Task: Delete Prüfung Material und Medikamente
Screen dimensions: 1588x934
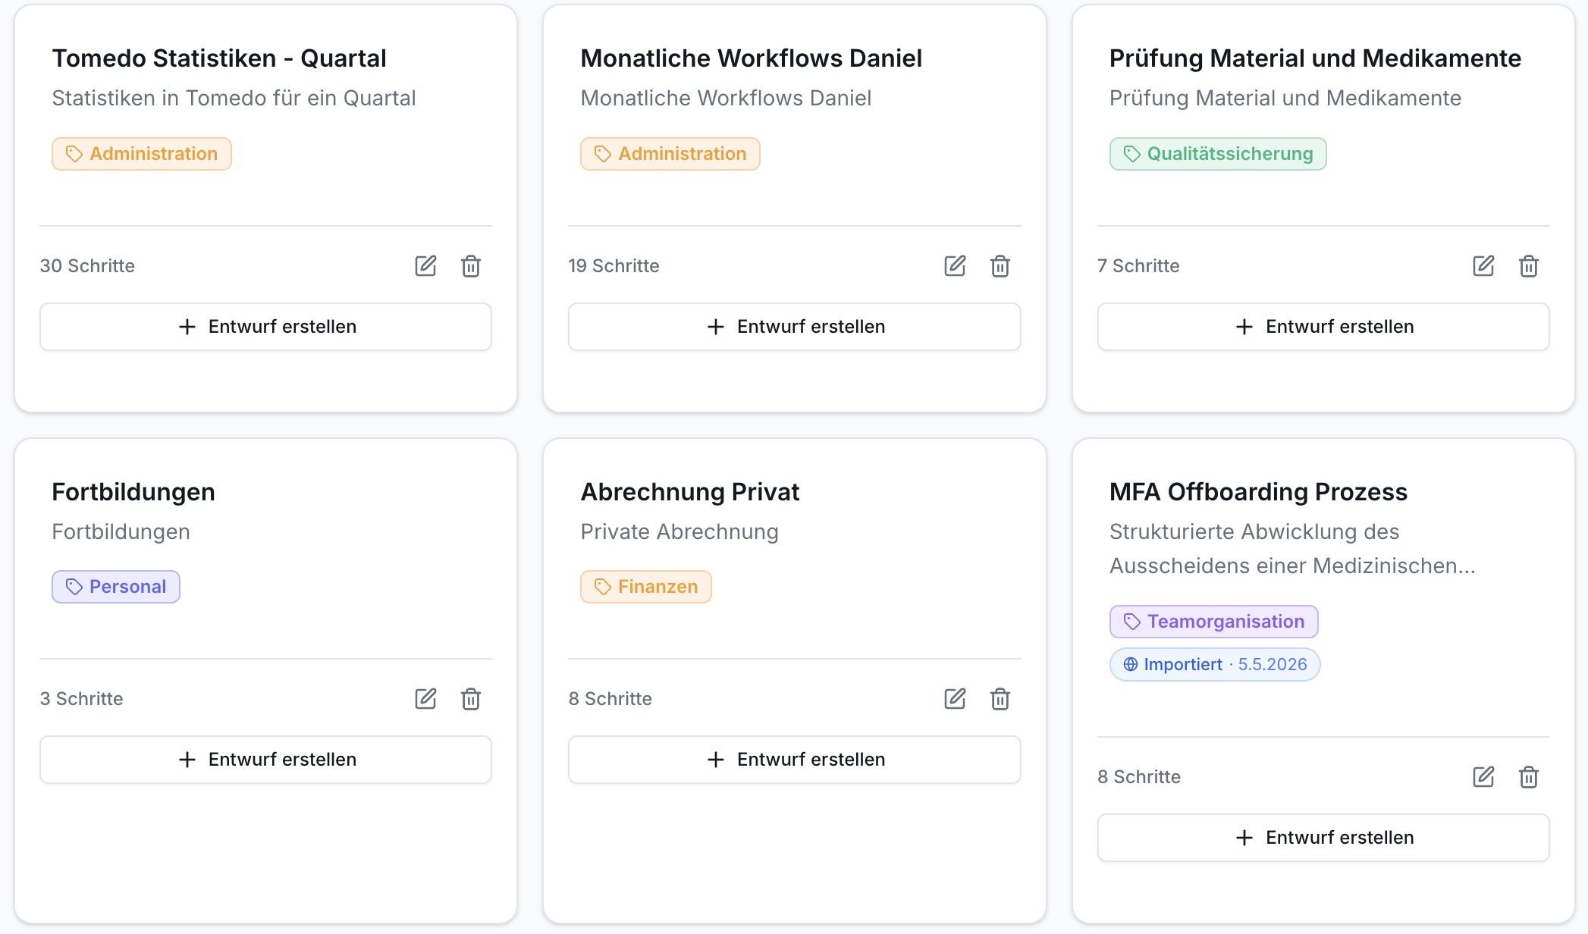Action: tap(1529, 266)
